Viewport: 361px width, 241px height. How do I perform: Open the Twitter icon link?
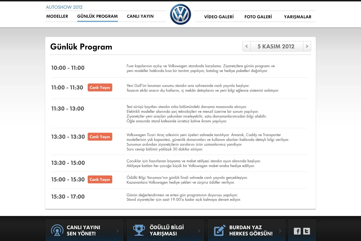tap(307, 231)
